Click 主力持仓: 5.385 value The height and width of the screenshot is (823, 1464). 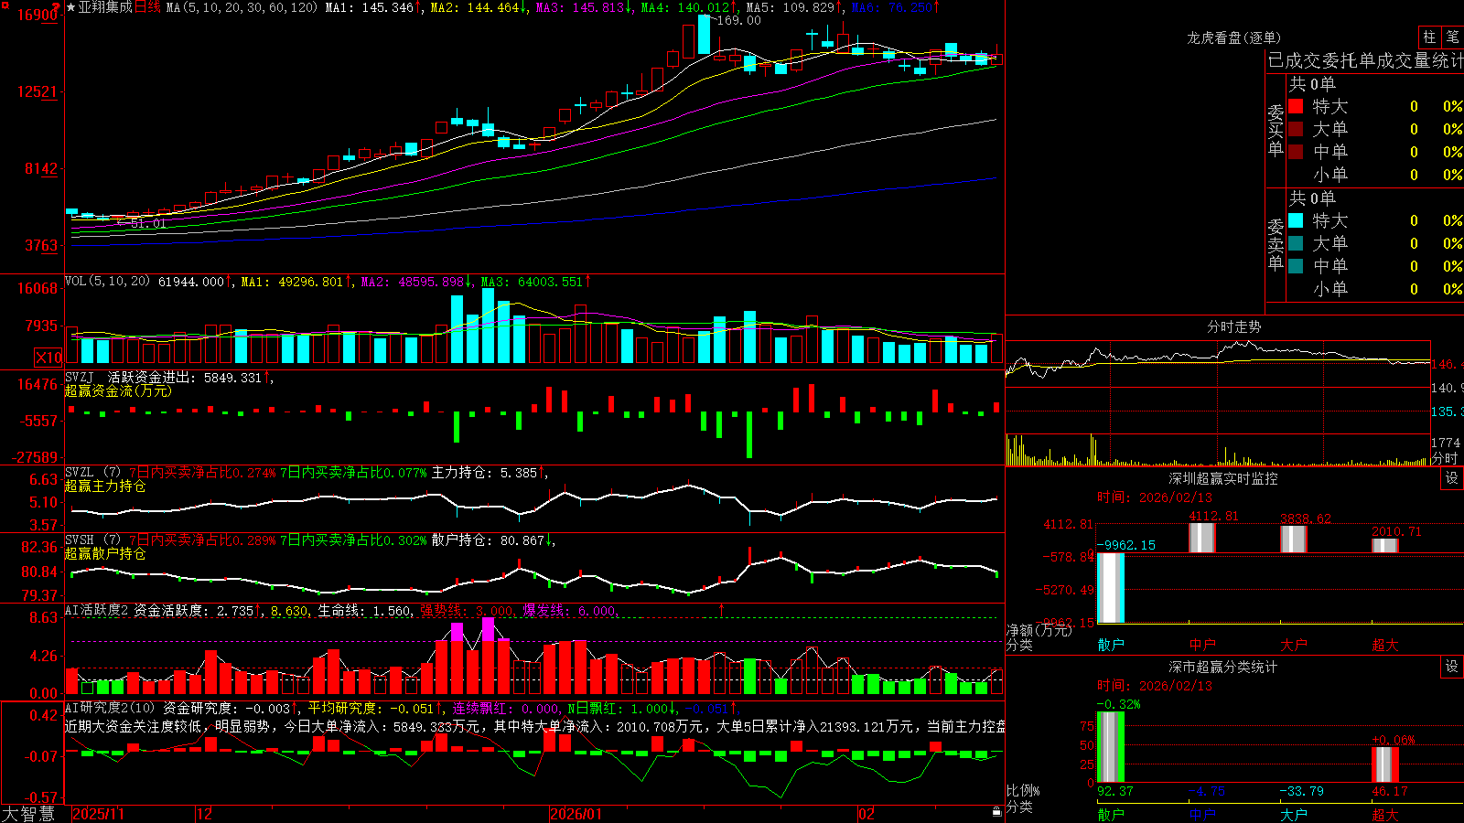click(x=490, y=473)
